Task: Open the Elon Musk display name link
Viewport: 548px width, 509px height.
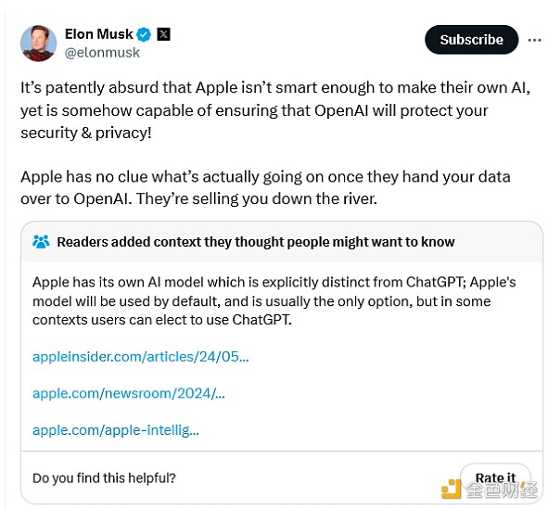Action: [x=99, y=34]
